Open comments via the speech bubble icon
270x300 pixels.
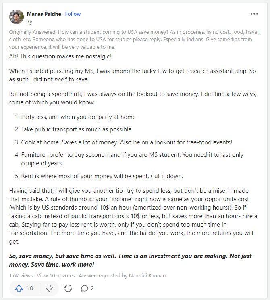tap(85, 288)
